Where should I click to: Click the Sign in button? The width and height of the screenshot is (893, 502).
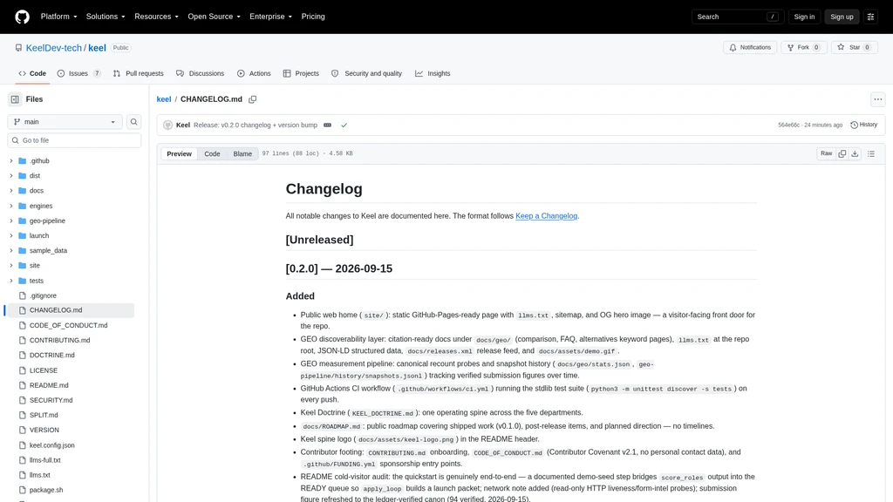804,17
